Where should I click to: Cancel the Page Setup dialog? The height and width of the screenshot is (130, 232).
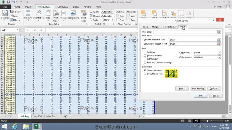[216, 96]
